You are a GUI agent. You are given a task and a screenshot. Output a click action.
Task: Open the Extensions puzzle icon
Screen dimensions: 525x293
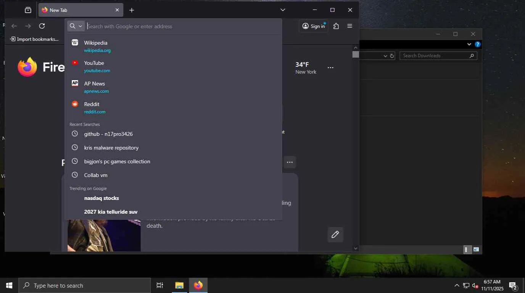point(336,26)
